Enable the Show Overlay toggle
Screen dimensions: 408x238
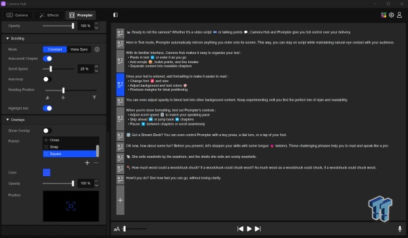pyautogui.click(x=47, y=130)
